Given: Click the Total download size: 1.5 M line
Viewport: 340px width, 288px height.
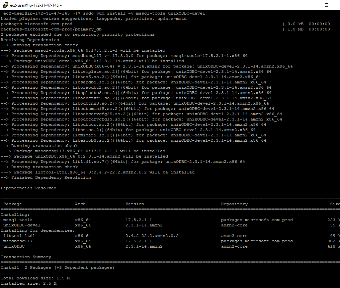Looking at the screenshot, I should 35,278.
